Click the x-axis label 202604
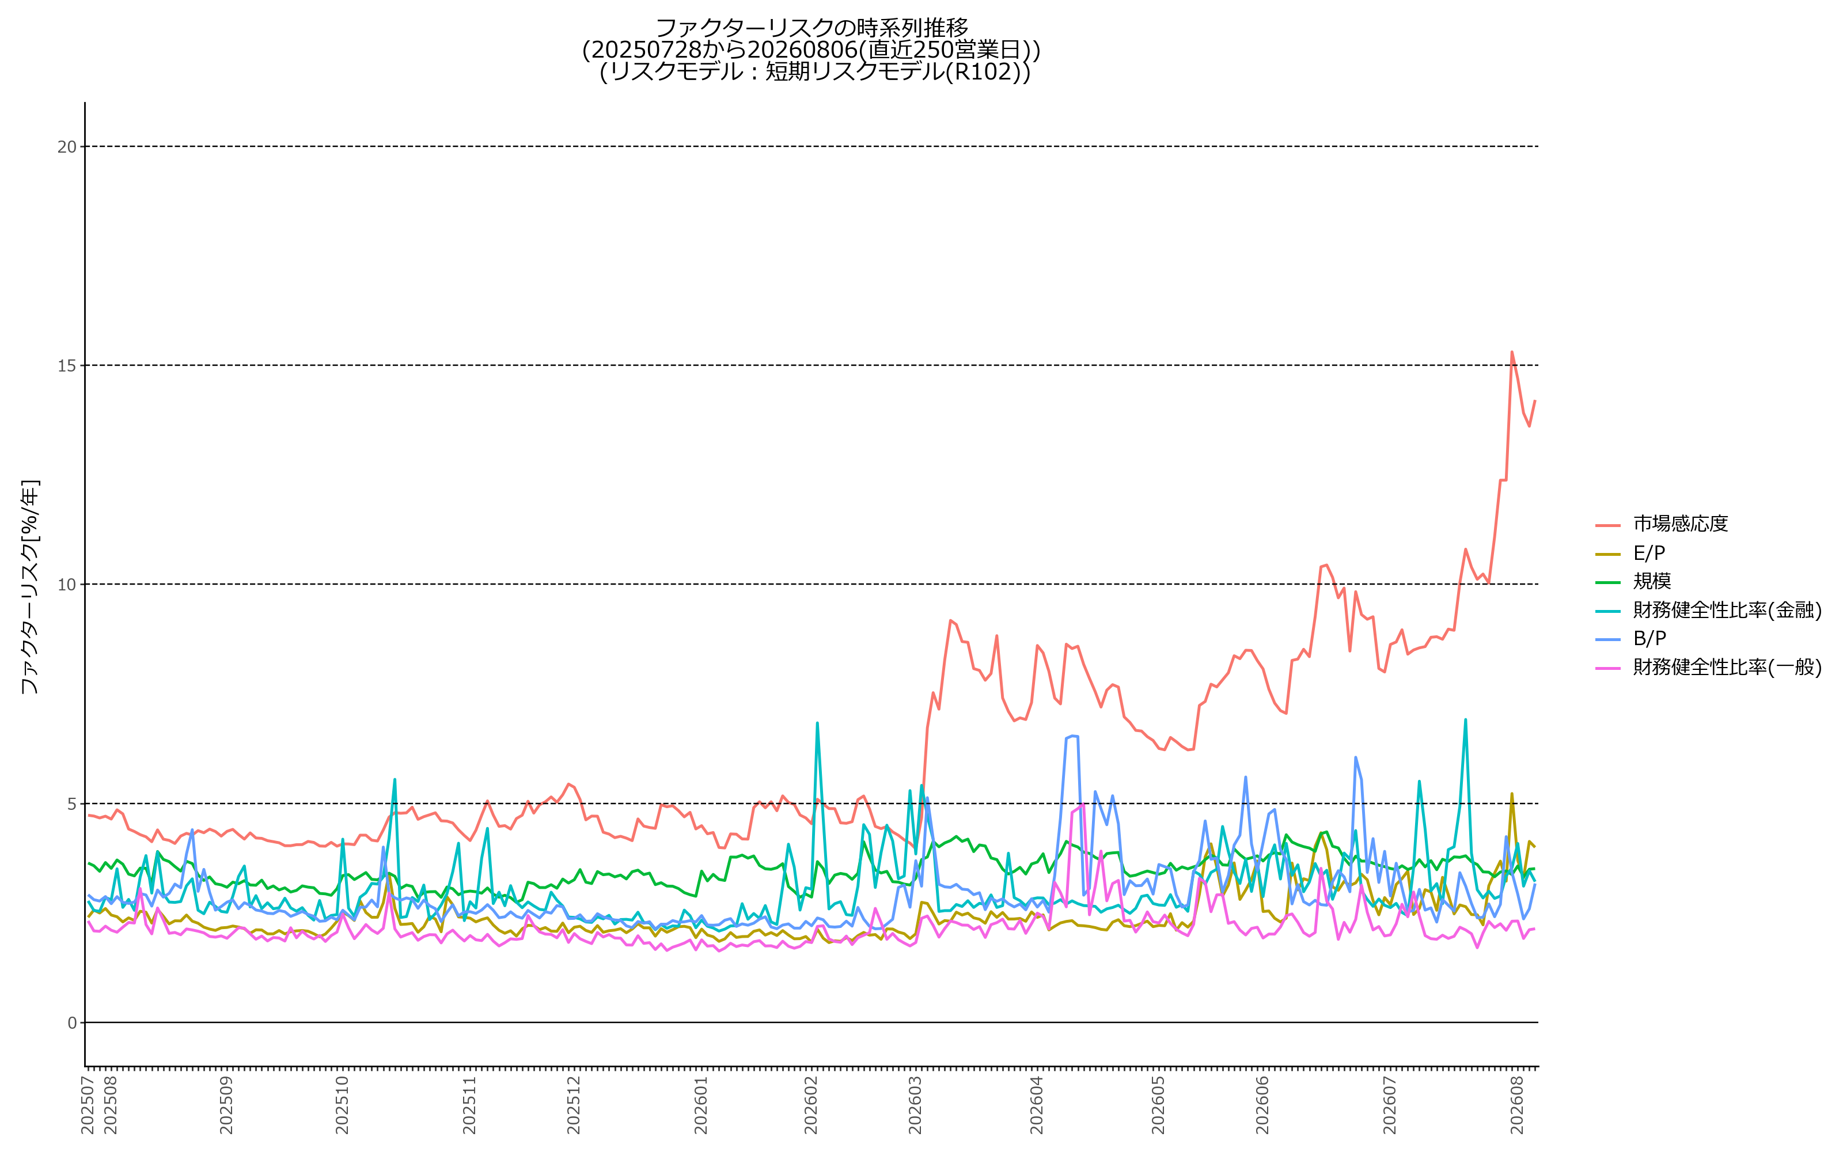Screen dimensions: 1843x1152 (x=1037, y=1105)
